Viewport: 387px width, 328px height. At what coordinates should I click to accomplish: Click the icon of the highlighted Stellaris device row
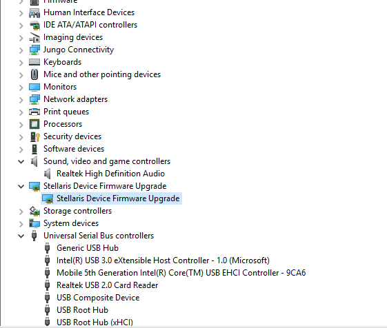48,198
